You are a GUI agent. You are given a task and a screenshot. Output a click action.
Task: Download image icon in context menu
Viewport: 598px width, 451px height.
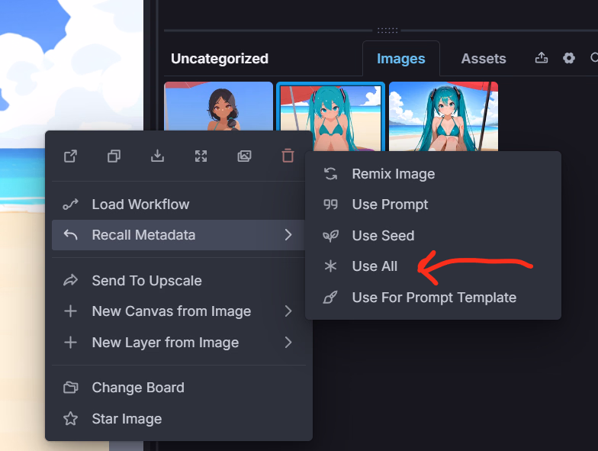157,156
